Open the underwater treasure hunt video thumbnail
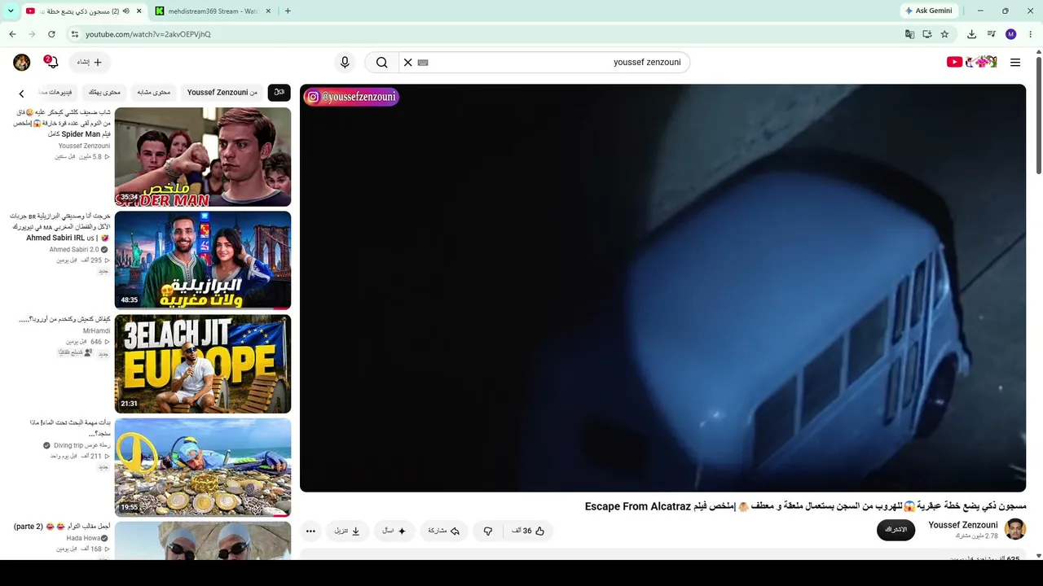The image size is (1043, 586). [203, 467]
